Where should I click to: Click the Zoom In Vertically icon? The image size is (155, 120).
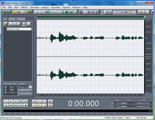pyautogui.click(x=50, y=101)
